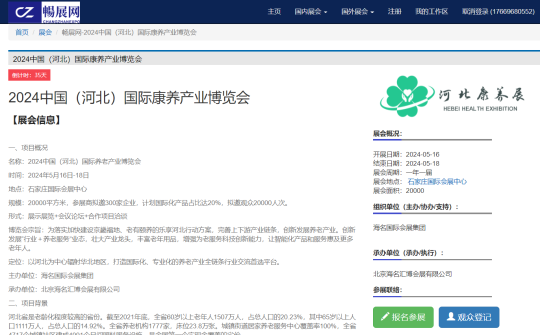Expand the 国内展会 dropdown menu
Screen dimensions: 540x335
point(310,11)
